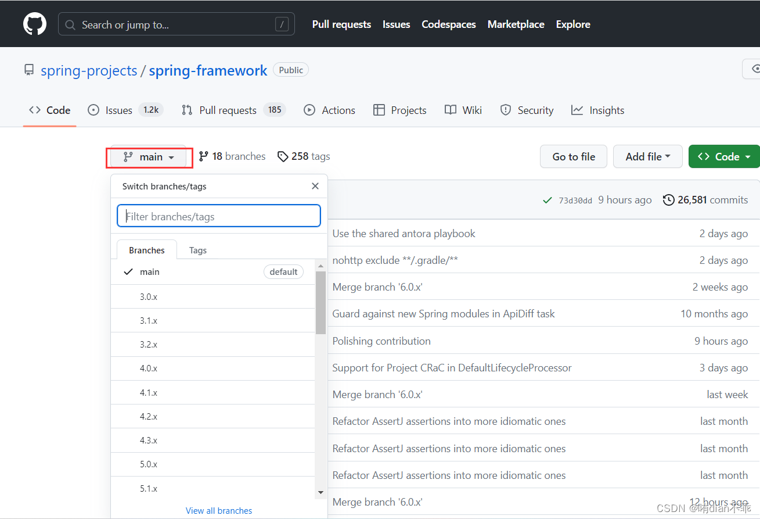Open the Insights tab

[598, 110]
